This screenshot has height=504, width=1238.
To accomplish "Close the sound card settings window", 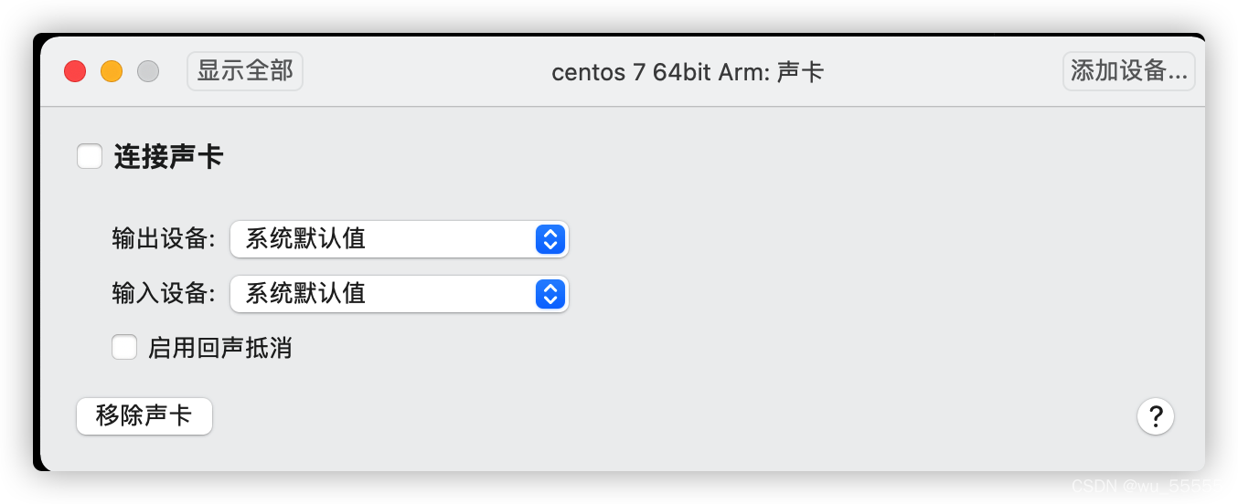I will 75,71.
